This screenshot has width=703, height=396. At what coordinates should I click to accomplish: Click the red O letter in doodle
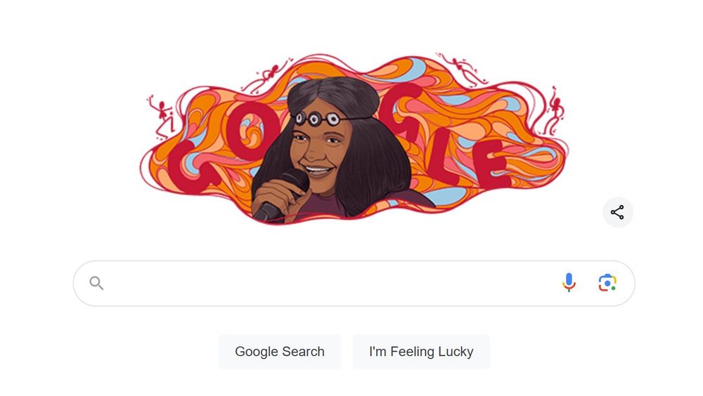[251, 131]
